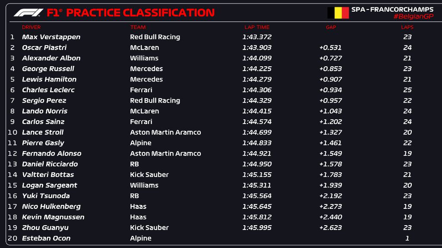The width and height of the screenshot is (442, 248).
Task: Click the DRIVER column header
Action: (31, 27)
